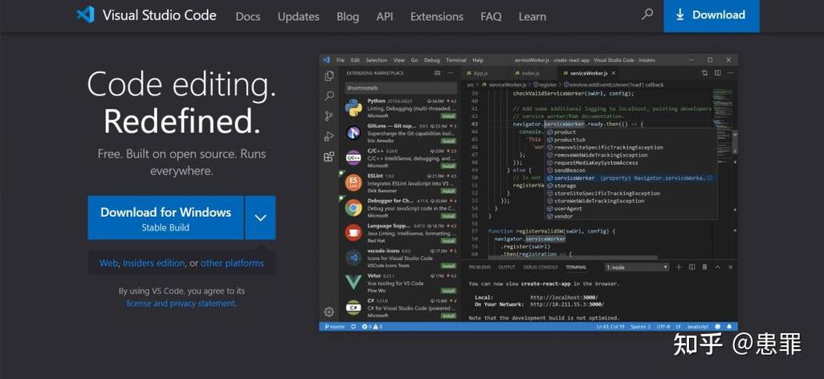Open Extensions icon in activity bar

tap(329, 156)
